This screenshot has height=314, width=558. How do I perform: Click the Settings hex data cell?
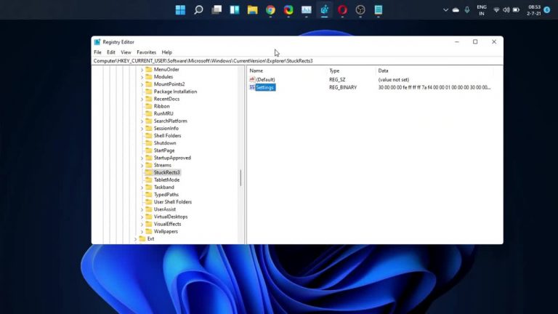434,87
